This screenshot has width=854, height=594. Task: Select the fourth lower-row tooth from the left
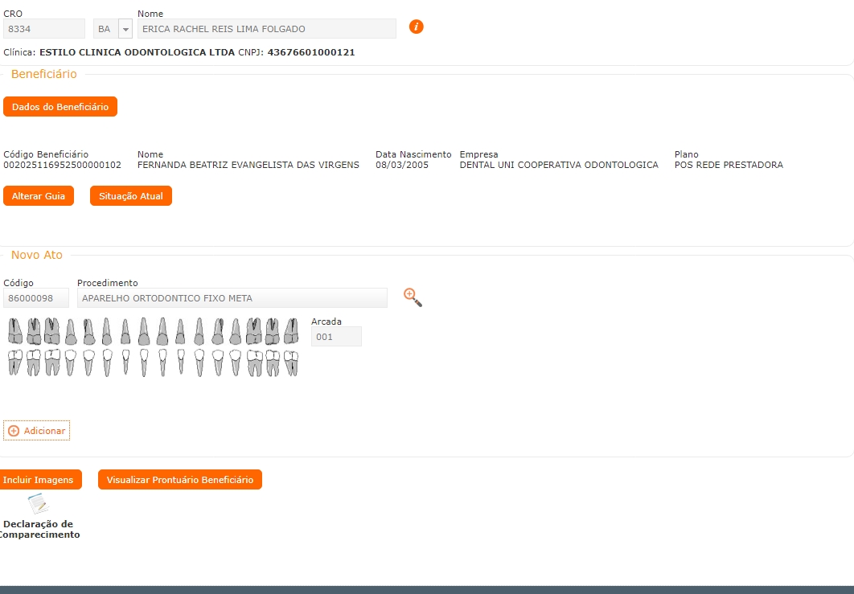point(70,363)
